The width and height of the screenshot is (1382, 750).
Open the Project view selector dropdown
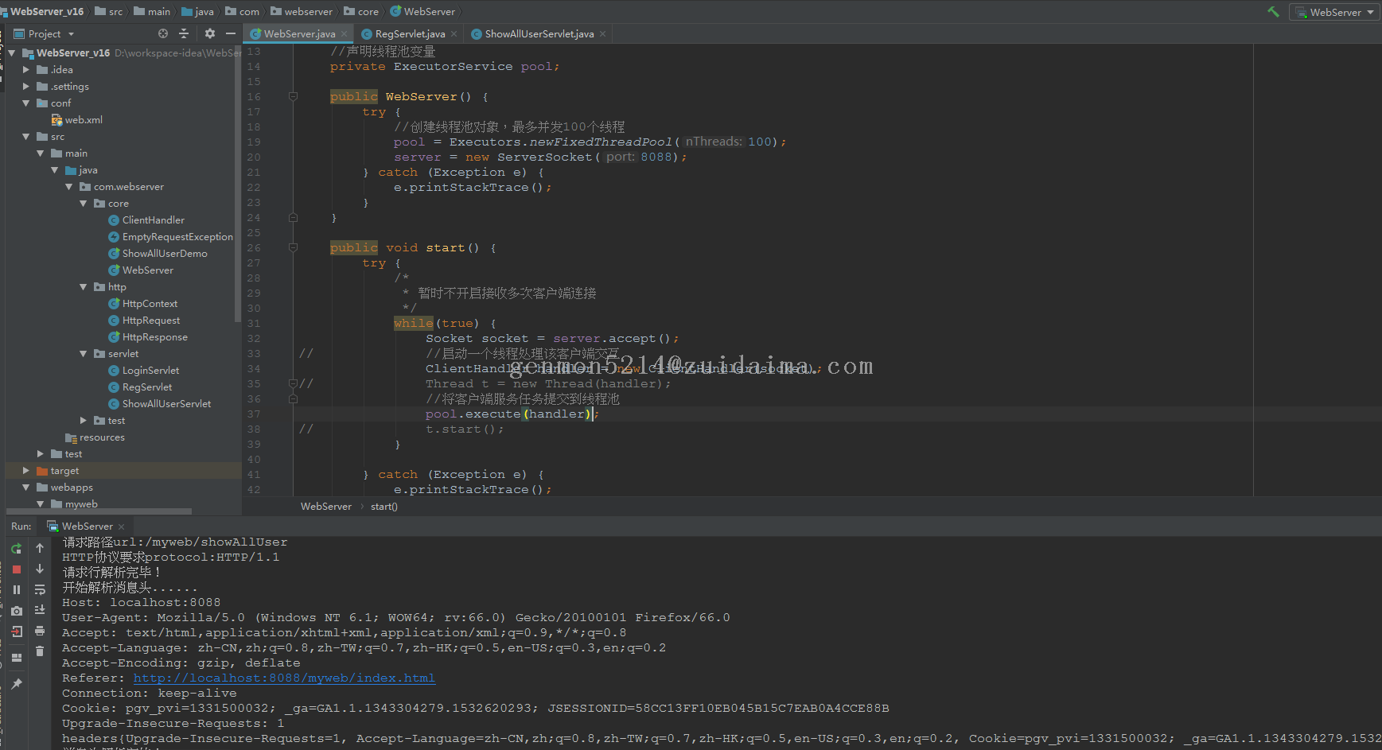[45, 33]
